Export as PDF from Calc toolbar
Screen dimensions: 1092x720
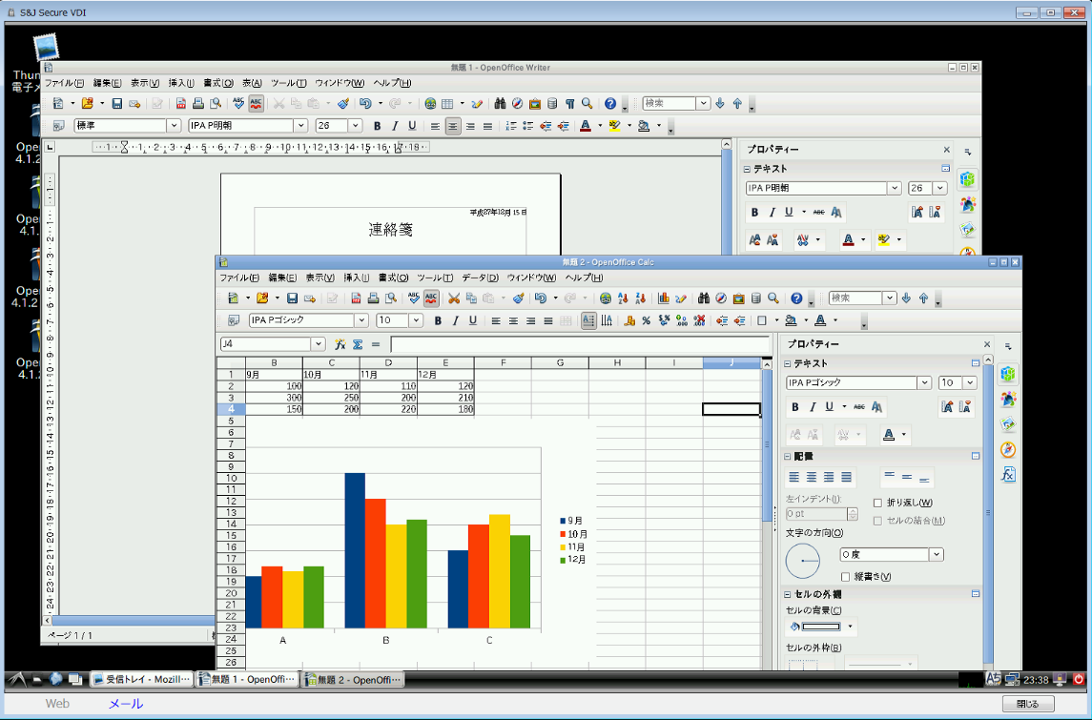click(355, 298)
